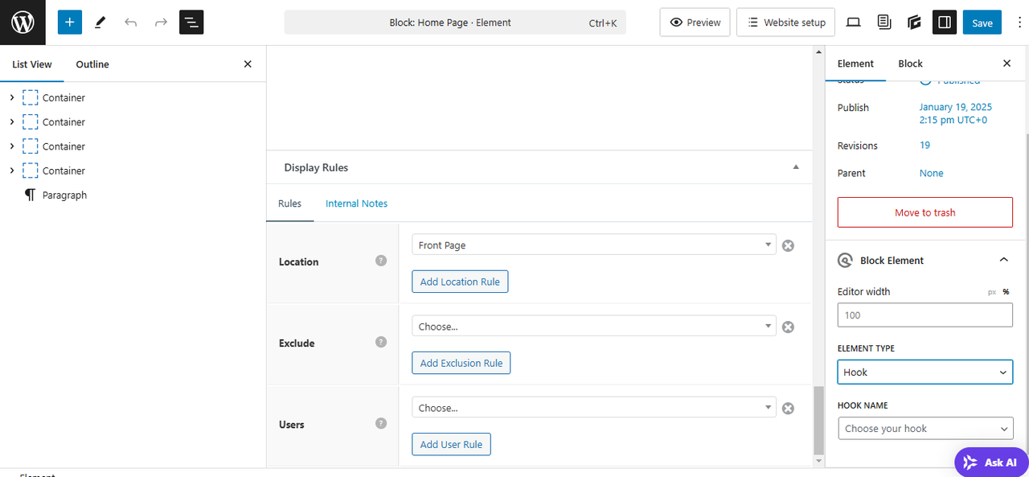Click the Redo arrow icon
Viewport: 1029px width, 477px height.
pyautogui.click(x=161, y=23)
